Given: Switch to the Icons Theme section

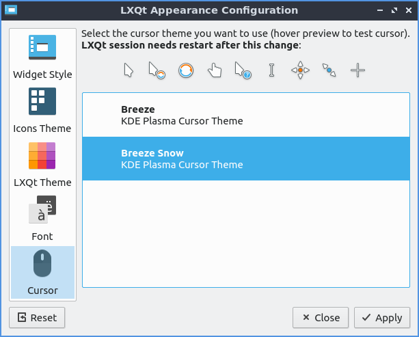Looking at the screenshot, I should 42,111.
